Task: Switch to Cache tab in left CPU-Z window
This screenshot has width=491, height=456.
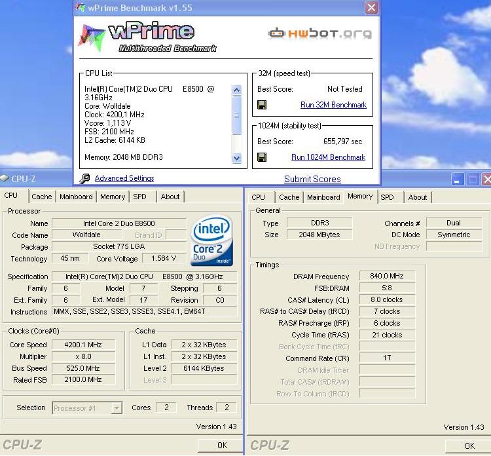Action: click(42, 197)
